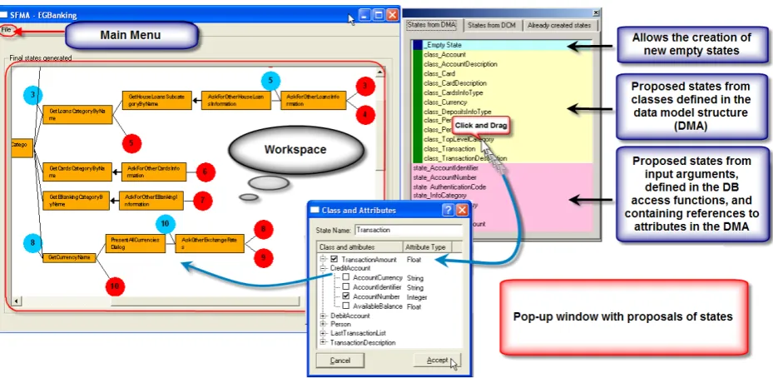The image size is (773, 378).
Task: Check the AvailableBalance attribute checkbox
Action: (346, 306)
